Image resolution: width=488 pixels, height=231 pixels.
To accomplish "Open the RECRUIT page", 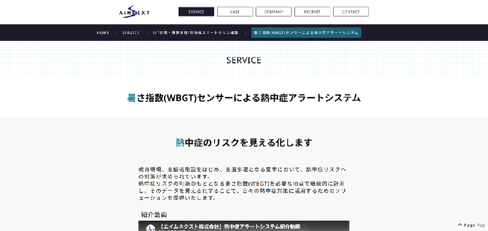I will [312, 12].
